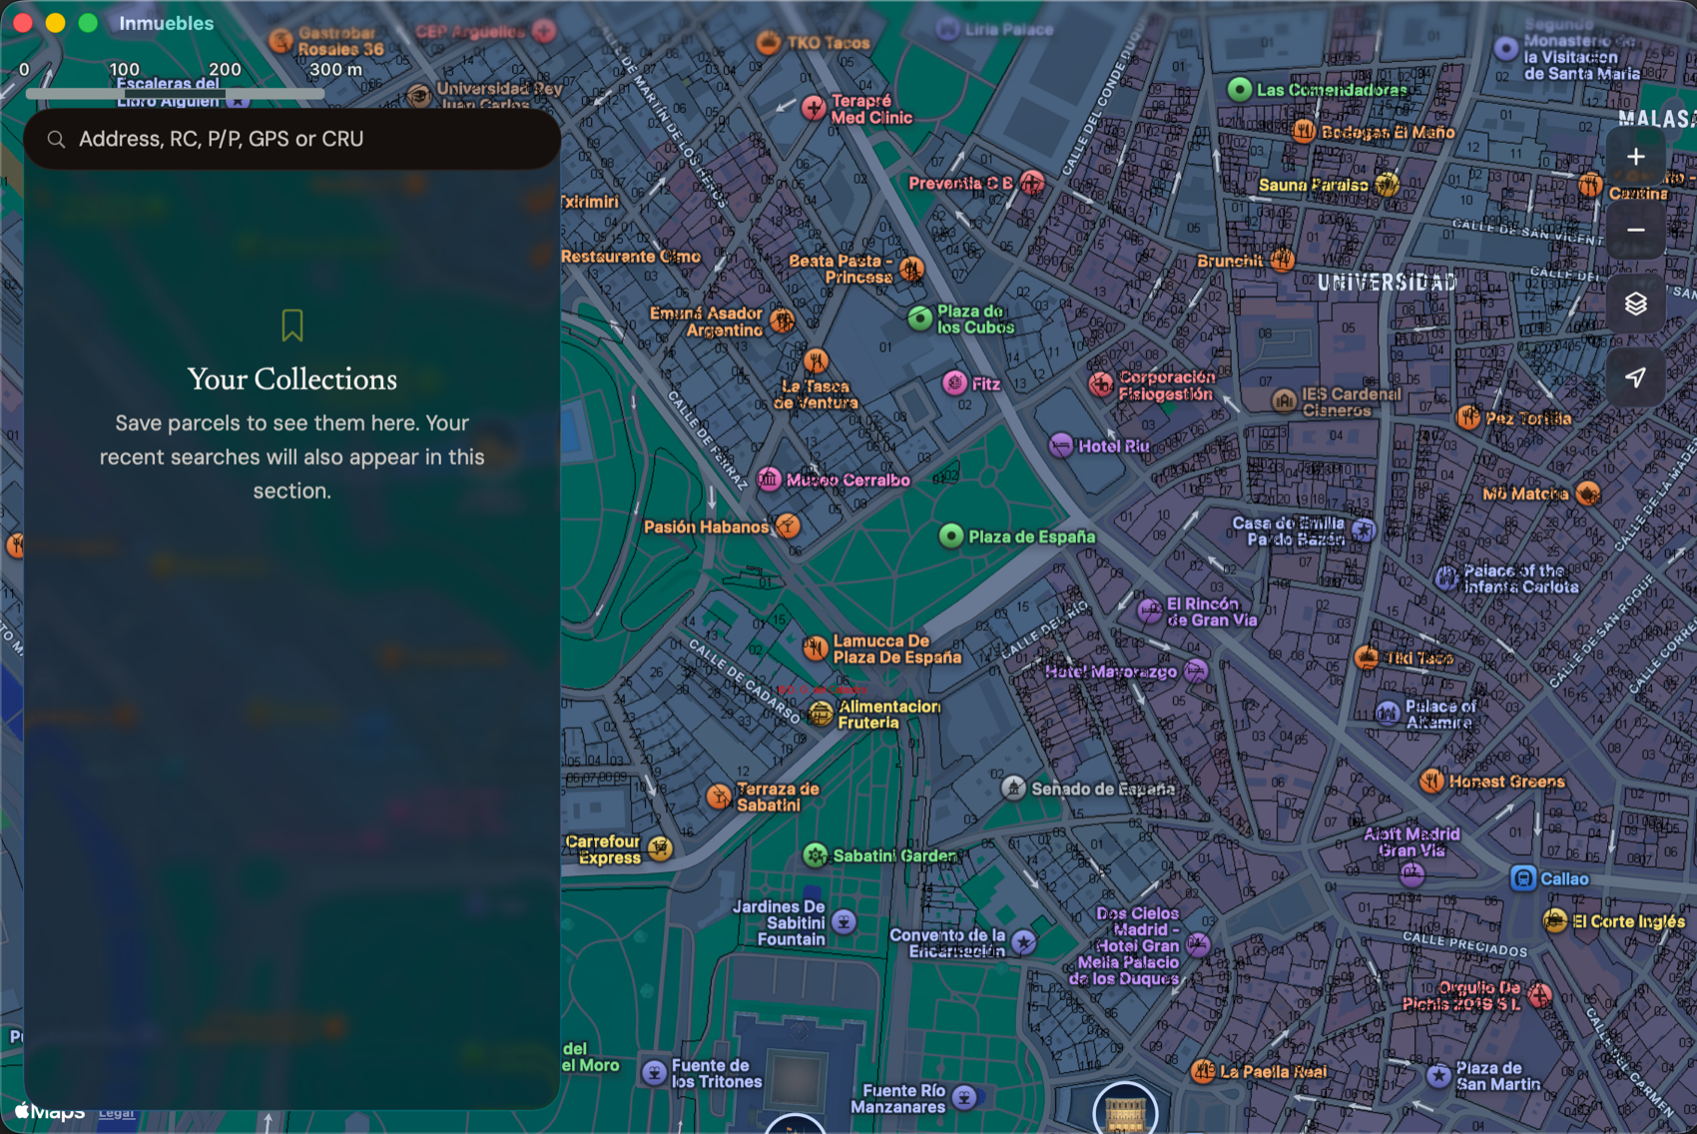Screen dimensions: 1697x1134
Task: Click the UNIVERSIDAD district label
Action: pos(1388,283)
